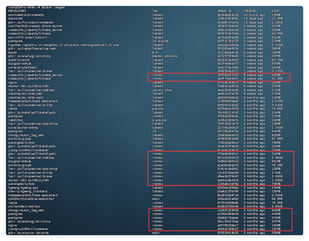Select coracoo/what2eat repository text

(22, 67)
